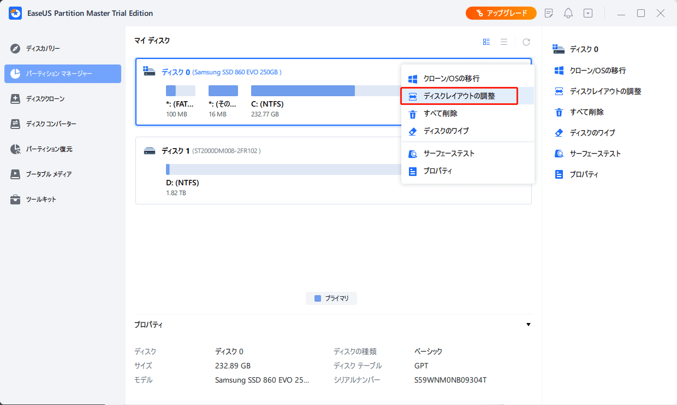Click Surface Test in the right panel

(x=595, y=154)
